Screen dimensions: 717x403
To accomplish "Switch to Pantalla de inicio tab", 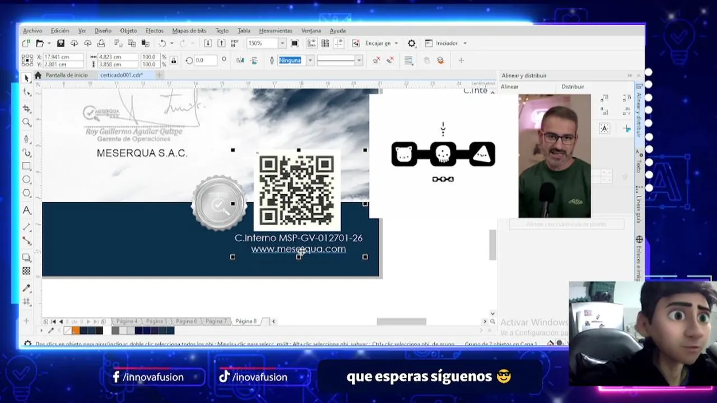I will click(67, 75).
